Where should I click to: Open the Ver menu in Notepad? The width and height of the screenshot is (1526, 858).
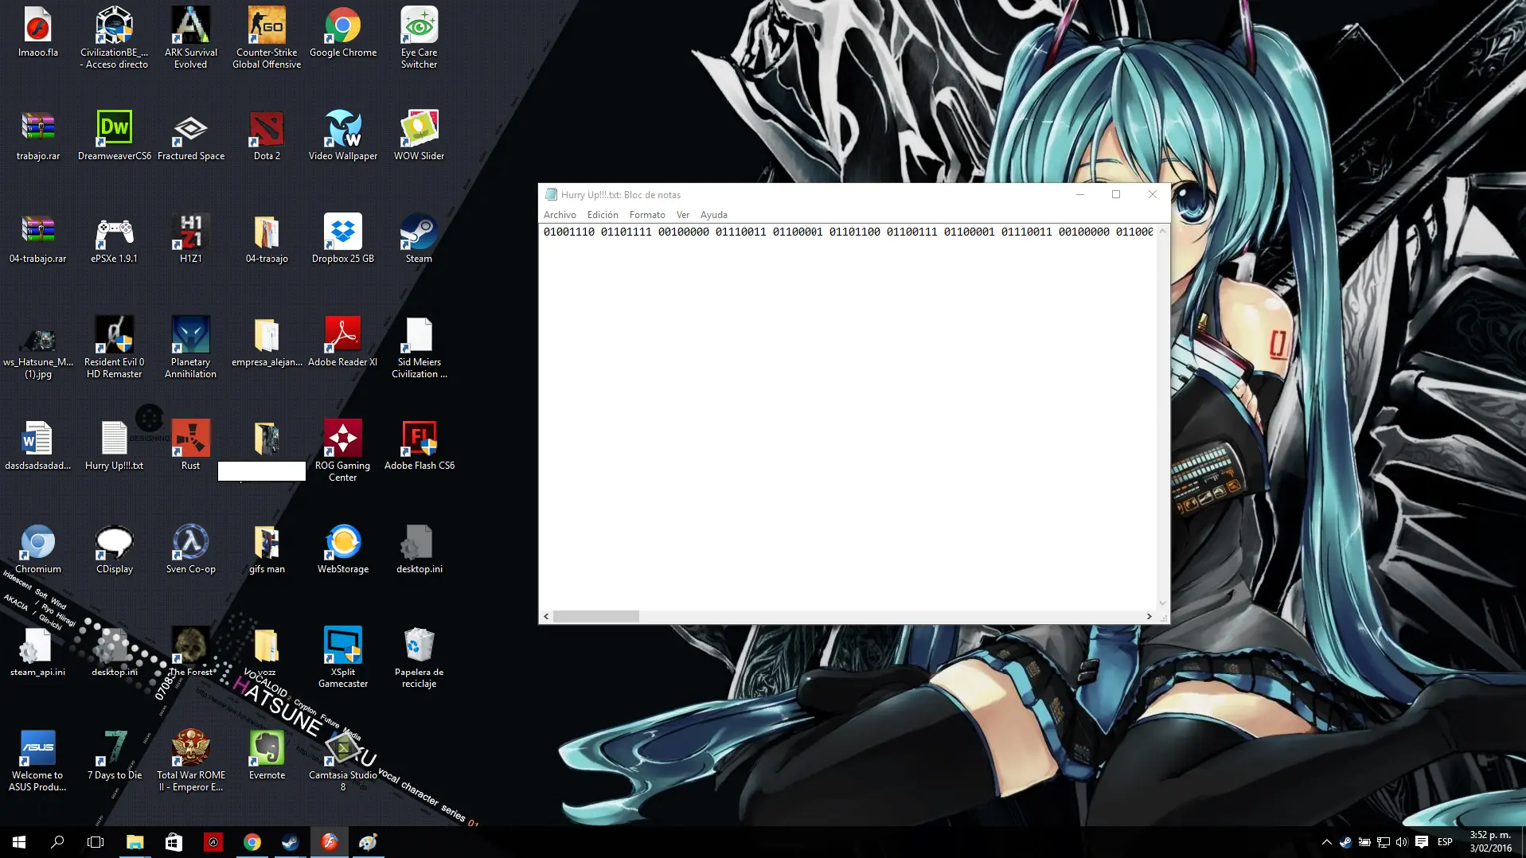click(683, 215)
